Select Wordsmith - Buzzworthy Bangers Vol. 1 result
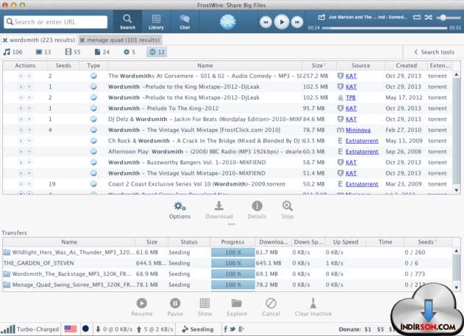Viewport: 464px width, 336px height. (x=226, y=162)
